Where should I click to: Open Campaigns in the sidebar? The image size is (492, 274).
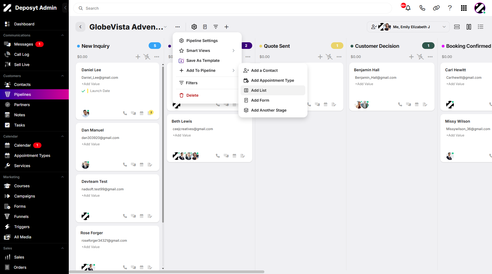pos(34,196)
